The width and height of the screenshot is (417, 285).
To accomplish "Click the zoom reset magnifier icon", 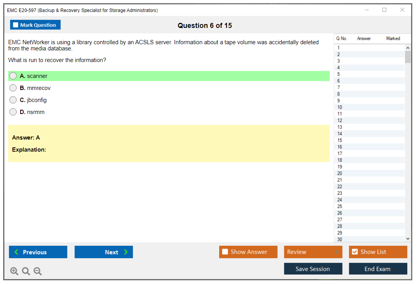I will pyautogui.click(x=26, y=271).
